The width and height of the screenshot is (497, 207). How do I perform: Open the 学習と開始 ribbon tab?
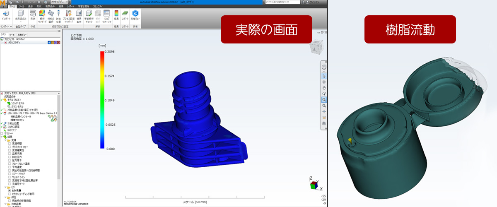(84, 7)
